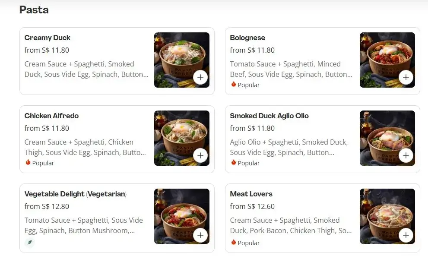This screenshot has height=259, width=428.
Task: Select the Chicken Alfredo title
Action: pyautogui.click(x=51, y=116)
